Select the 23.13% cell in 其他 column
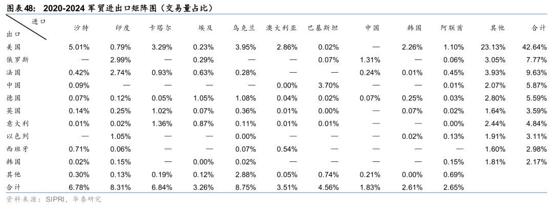Screen dimensions: 553x206 493,47
